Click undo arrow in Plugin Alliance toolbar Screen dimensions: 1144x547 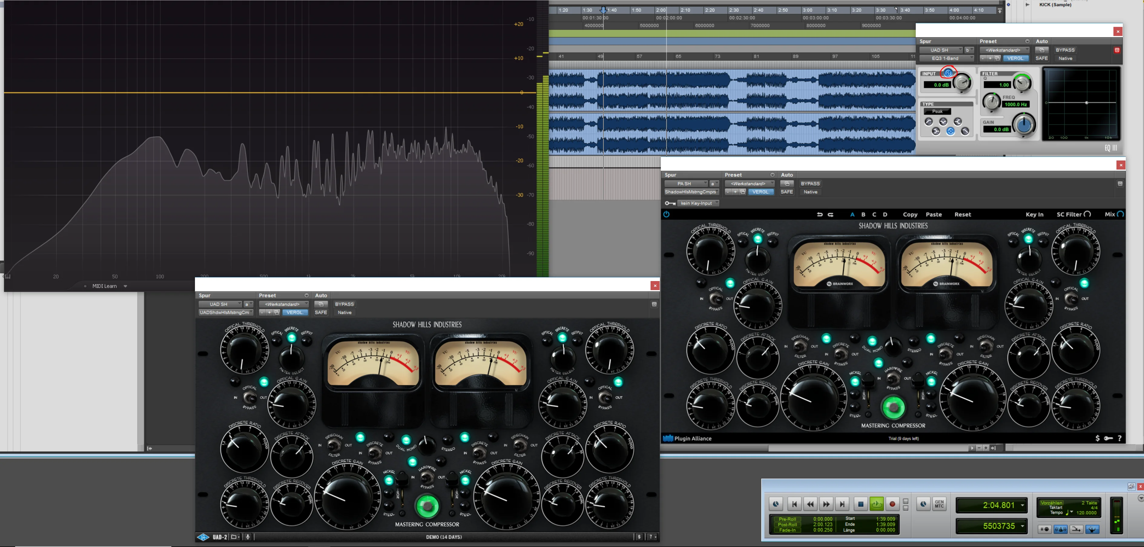(820, 215)
